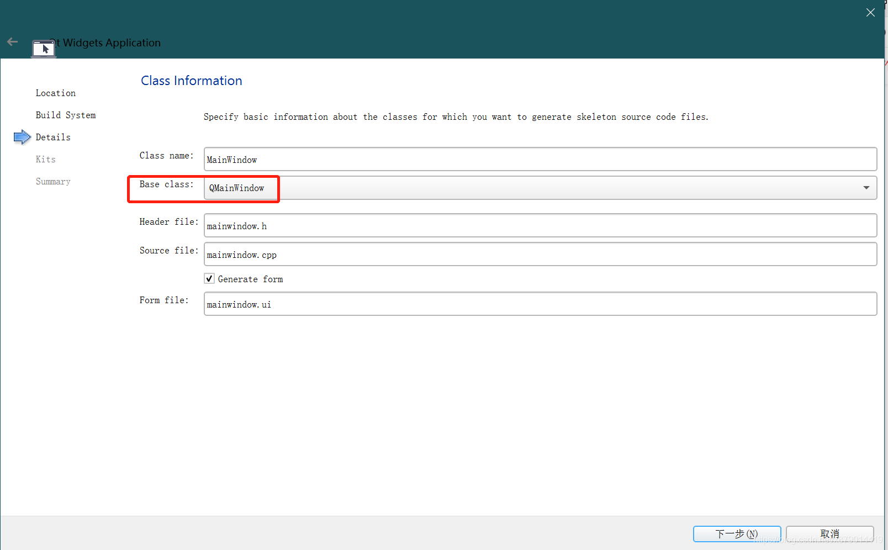Viewport: 888px width, 550px height.
Task: Click the Source file input field
Action: [x=540, y=254]
